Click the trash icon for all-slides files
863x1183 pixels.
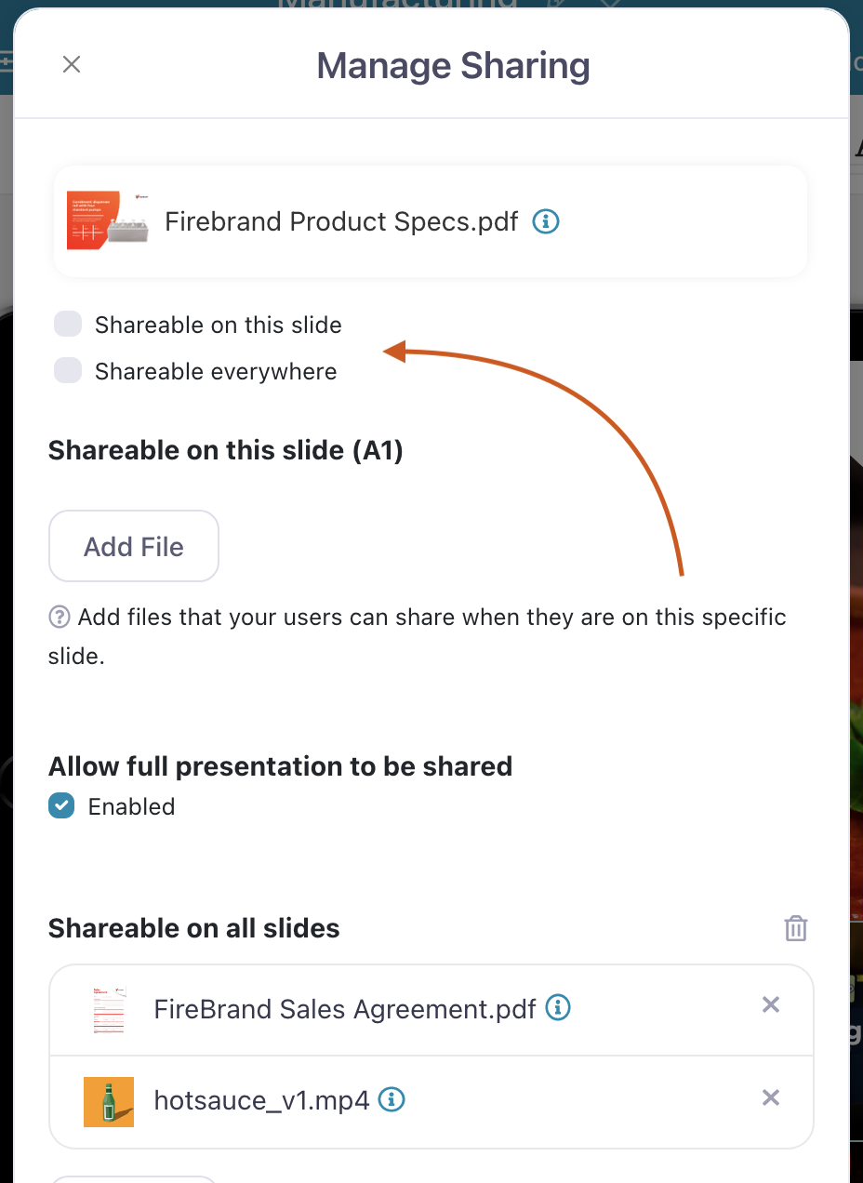pyautogui.click(x=795, y=928)
